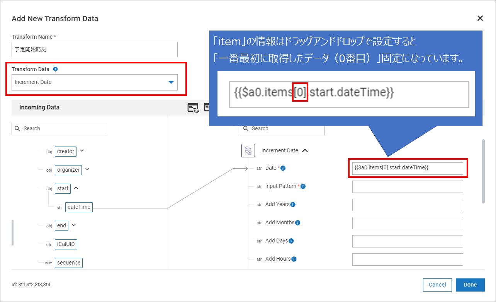Click the hide-mapped-fields icon in Incoming Data header
Image resolution: width=496 pixels, height=302 pixels.
(193, 108)
